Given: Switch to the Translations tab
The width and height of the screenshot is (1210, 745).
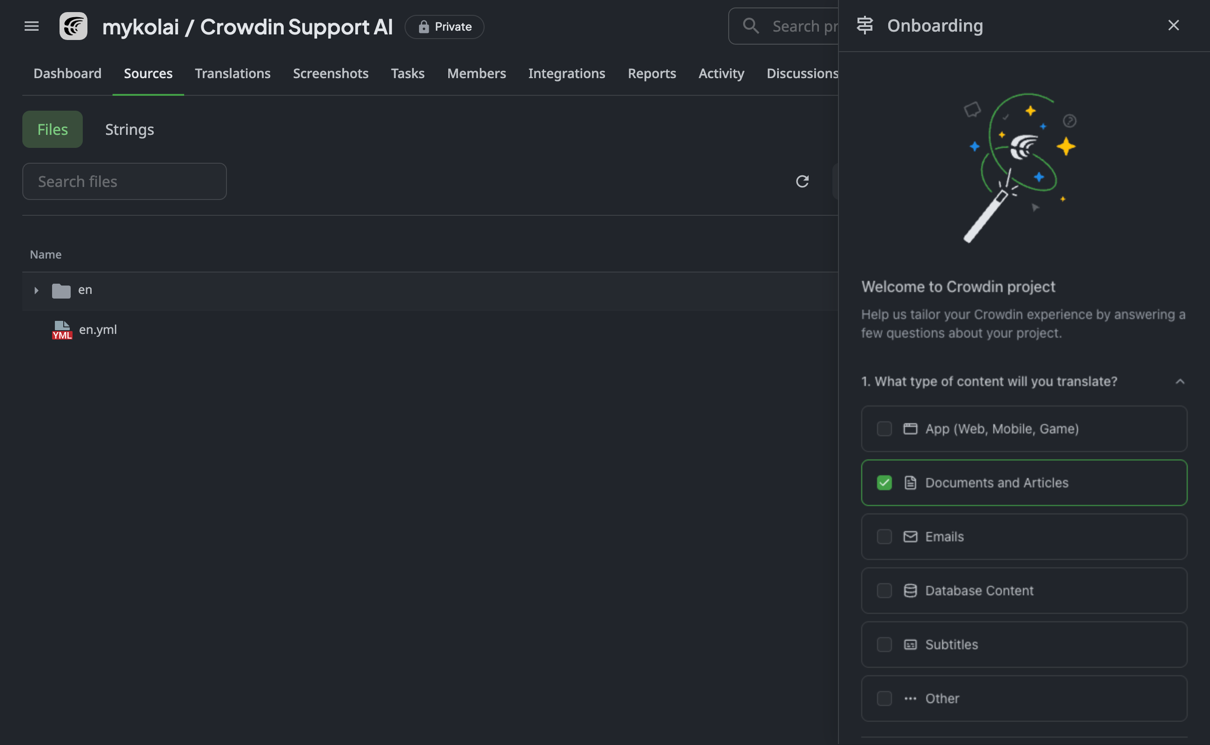Looking at the screenshot, I should click(x=233, y=73).
